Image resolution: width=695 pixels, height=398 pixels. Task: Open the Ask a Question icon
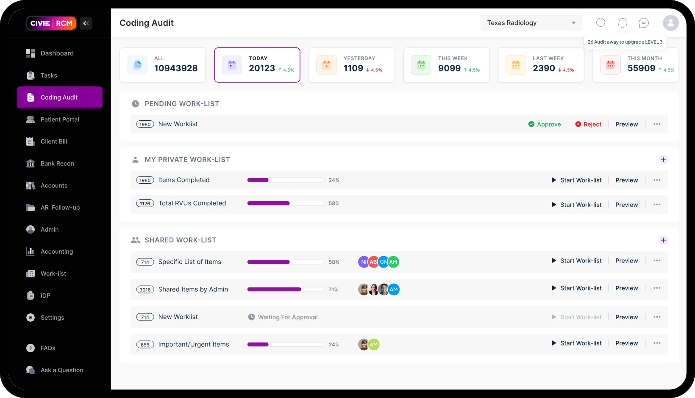[30, 370]
